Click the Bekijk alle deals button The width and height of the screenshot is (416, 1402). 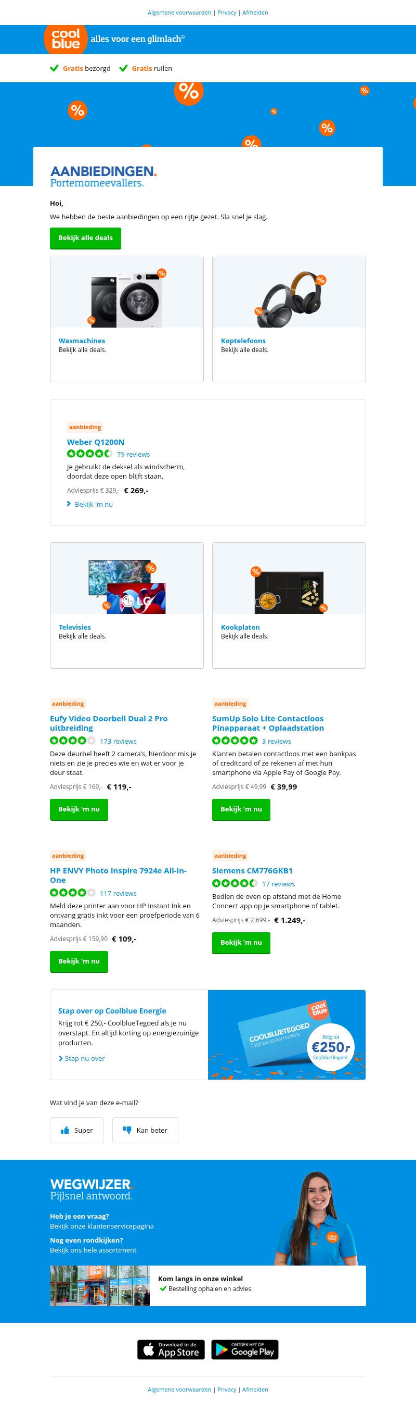tap(85, 238)
